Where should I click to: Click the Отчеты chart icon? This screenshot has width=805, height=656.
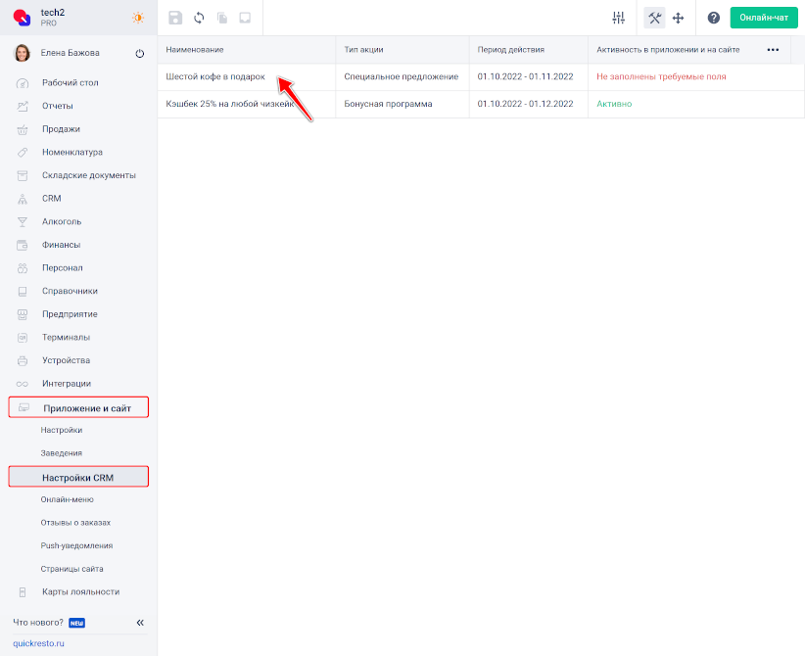click(x=23, y=107)
